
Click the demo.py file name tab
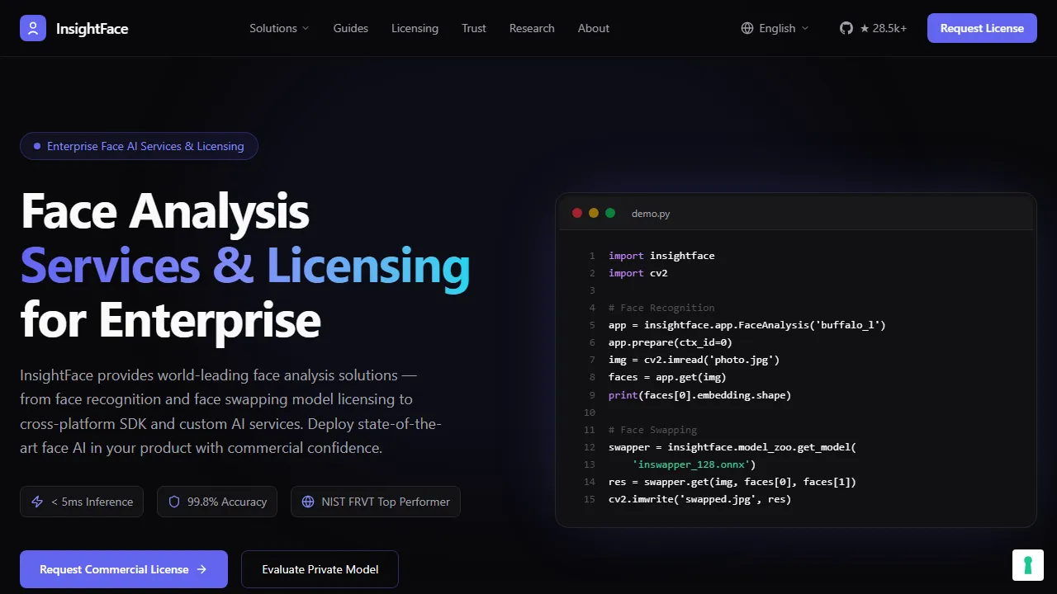point(651,214)
